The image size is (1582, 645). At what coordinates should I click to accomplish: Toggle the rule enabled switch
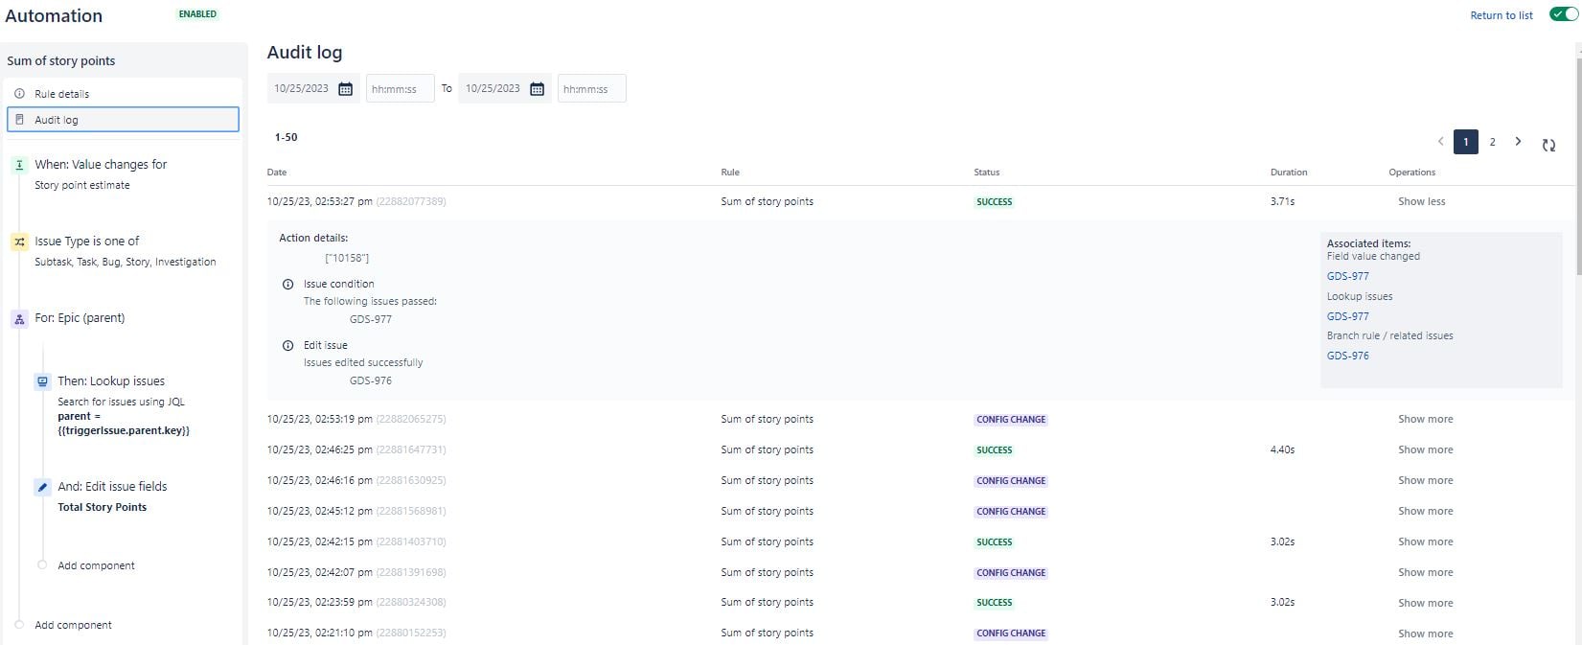(x=1563, y=14)
